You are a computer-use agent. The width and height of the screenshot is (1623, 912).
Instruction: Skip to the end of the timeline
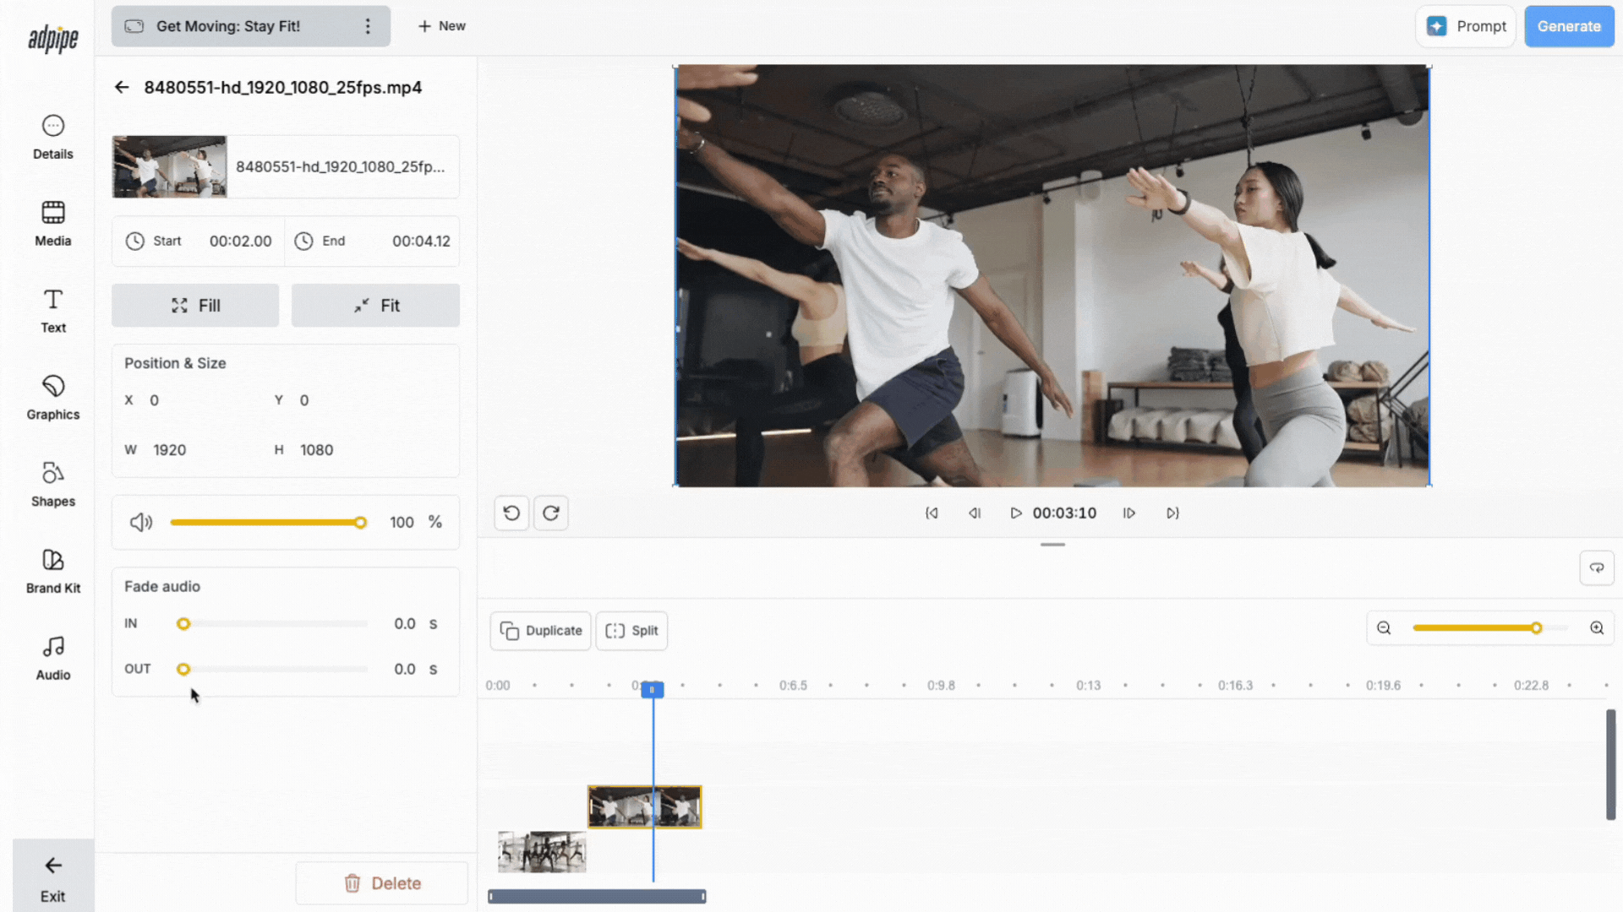click(1172, 513)
